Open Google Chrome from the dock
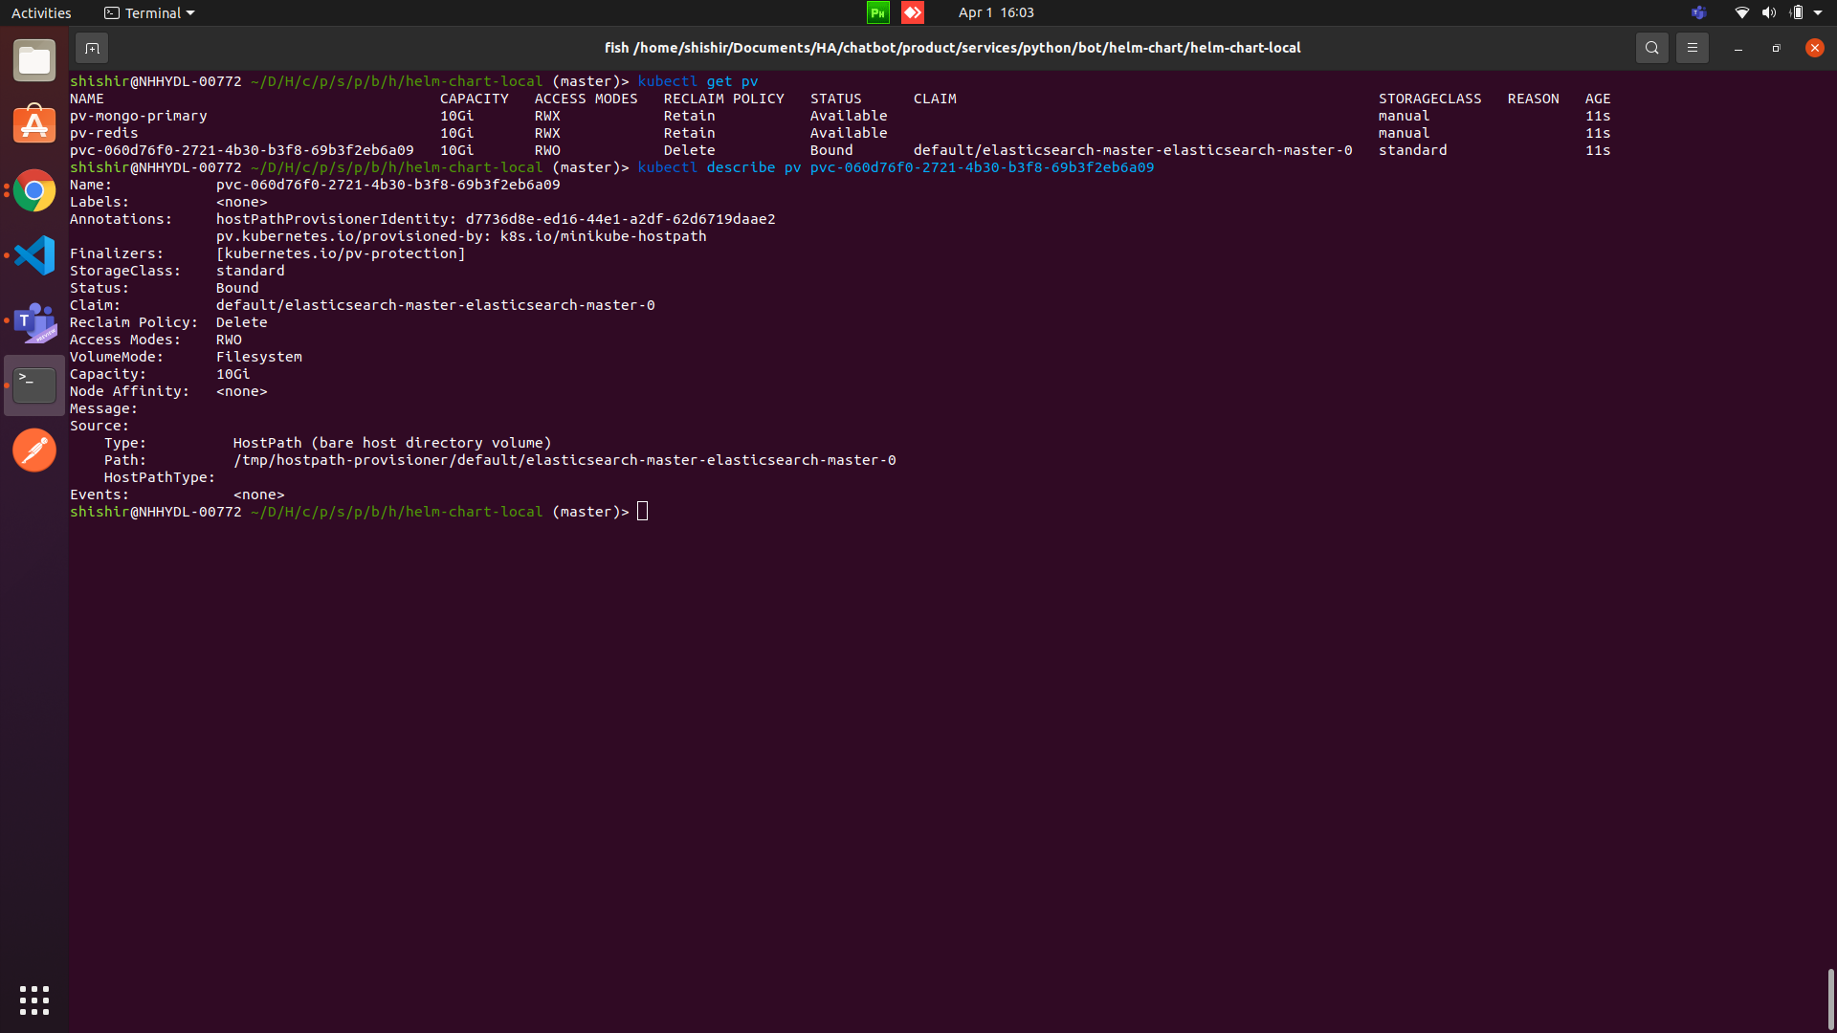This screenshot has width=1837, height=1033. coord(34,191)
